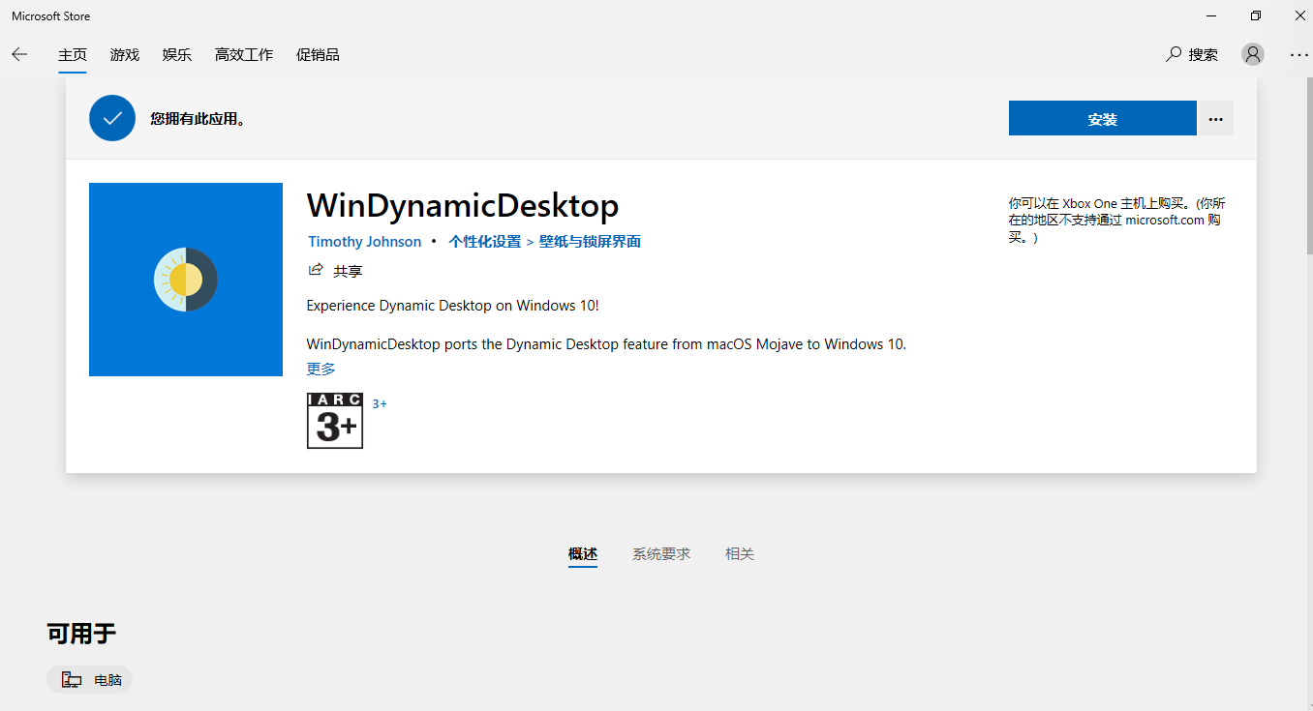Open publisher Timothy Johnson page
Viewport: 1313px width, 711px height.
click(364, 241)
